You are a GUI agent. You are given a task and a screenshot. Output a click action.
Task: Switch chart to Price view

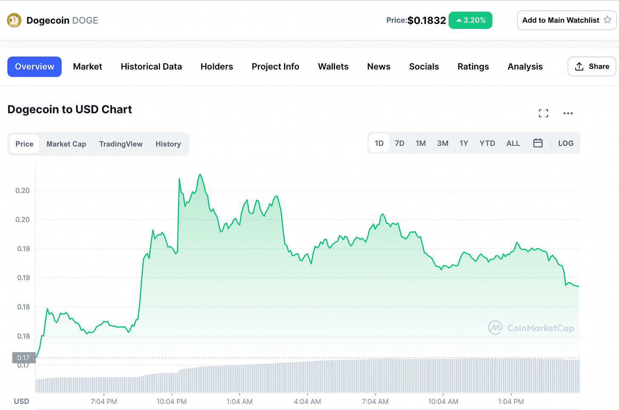point(24,144)
